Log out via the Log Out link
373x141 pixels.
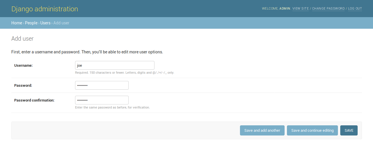tap(355, 9)
